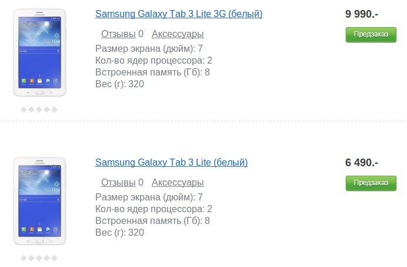The width and height of the screenshot is (407, 267).
Task: Click Отзывы for the 6 490 tablet
Action: [118, 183]
